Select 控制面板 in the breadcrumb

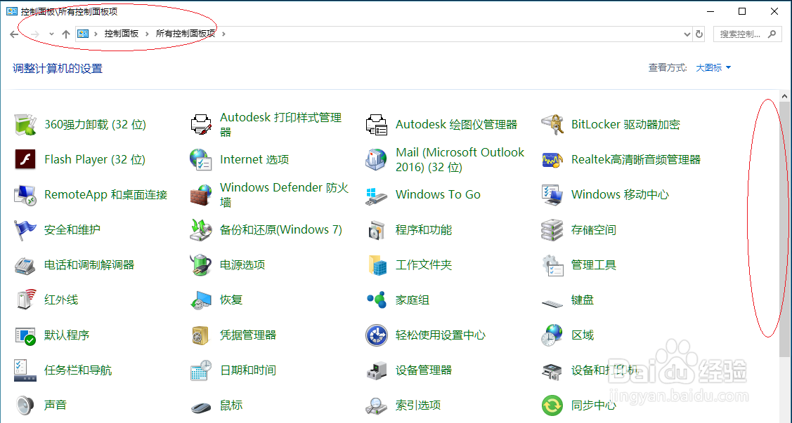121,34
